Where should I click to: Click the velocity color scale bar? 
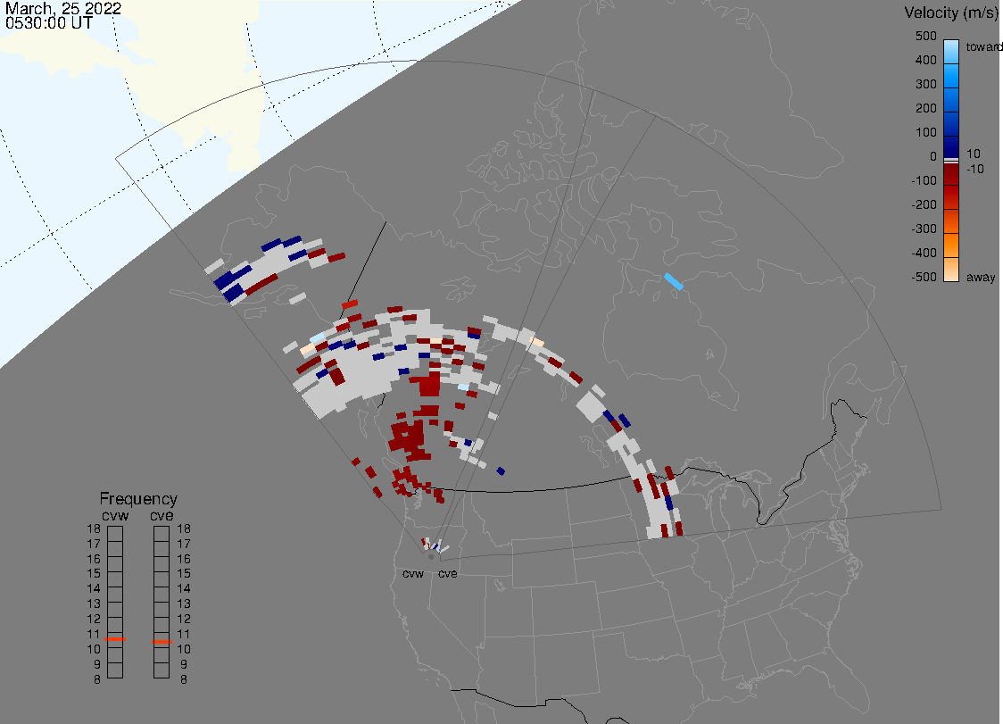[951, 161]
